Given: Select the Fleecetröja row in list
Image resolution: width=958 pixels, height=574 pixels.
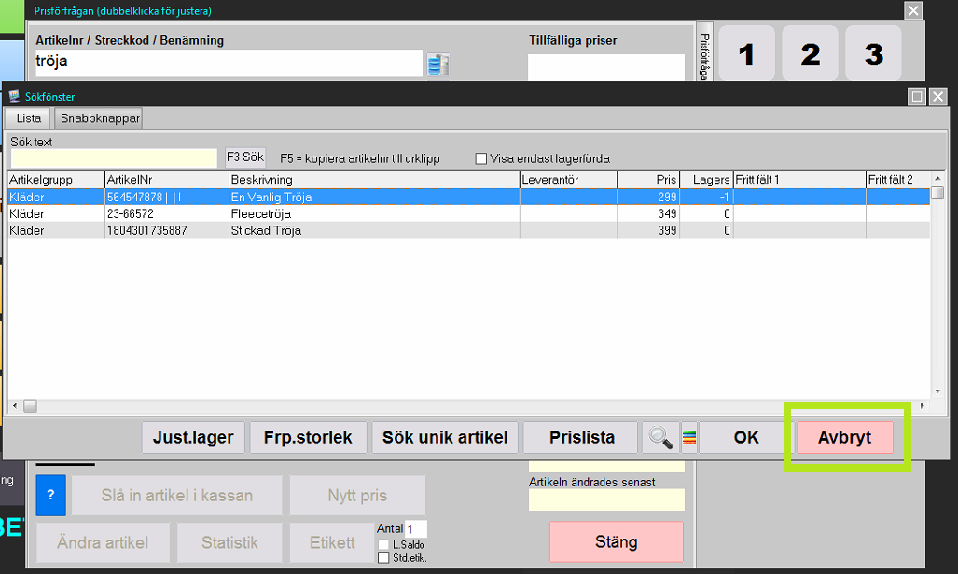Looking at the screenshot, I should 280,213.
